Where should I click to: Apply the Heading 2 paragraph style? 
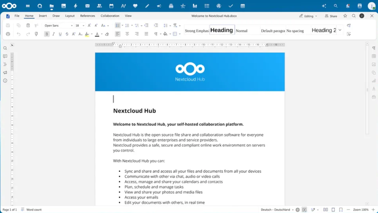pos(324,30)
